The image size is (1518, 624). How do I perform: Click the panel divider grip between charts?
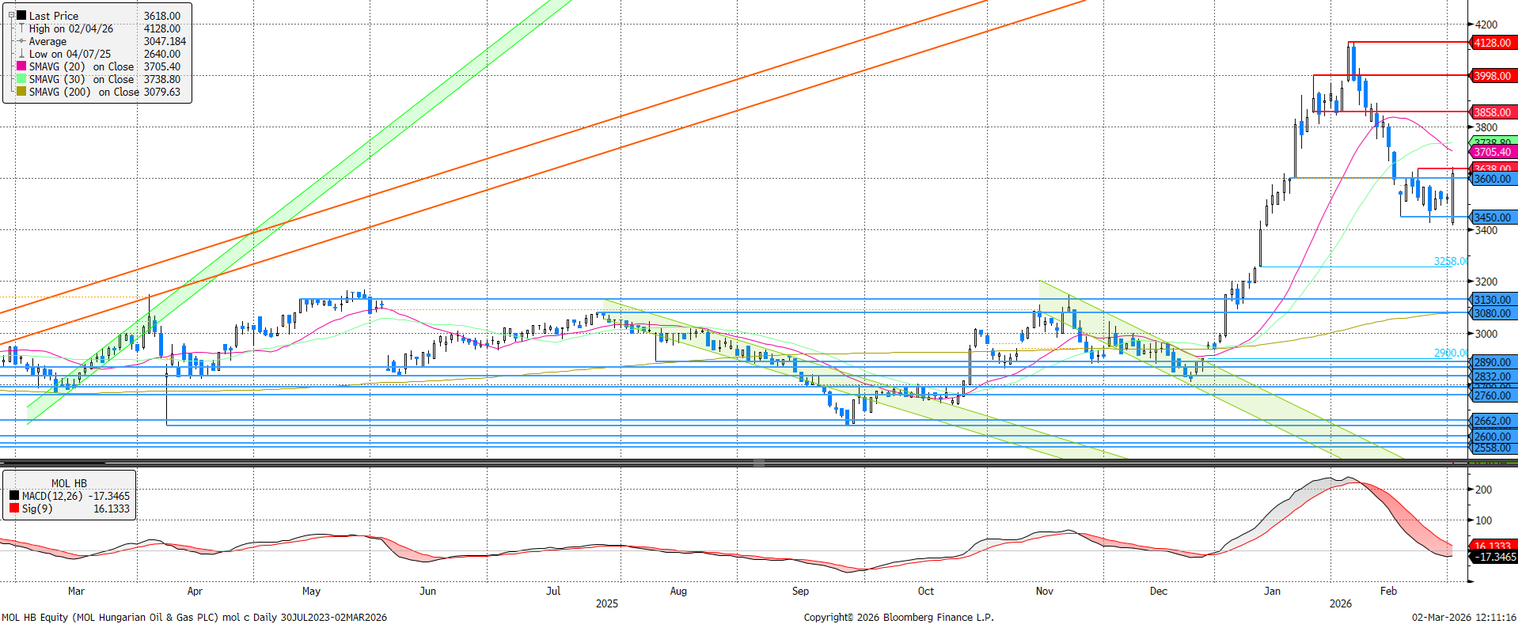point(758,463)
